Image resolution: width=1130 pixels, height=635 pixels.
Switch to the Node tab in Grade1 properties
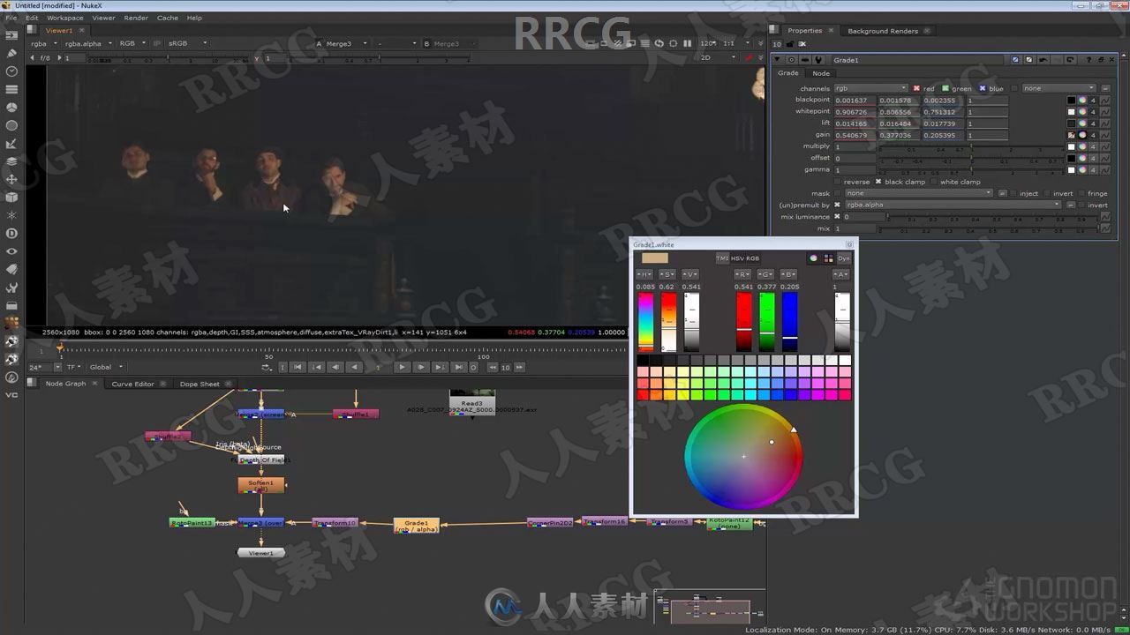point(821,73)
